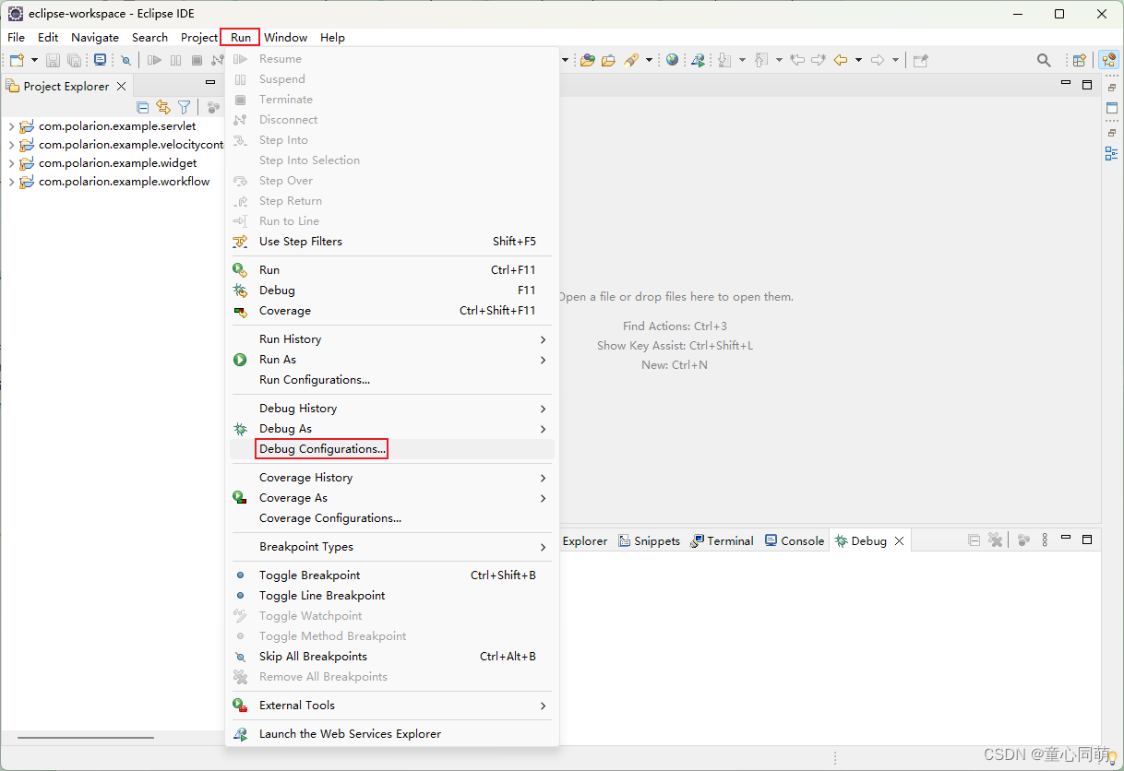Expand com.polarion.example.workflow project
The width and height of the screenshot is (1124, 771).
coord(11,182)
